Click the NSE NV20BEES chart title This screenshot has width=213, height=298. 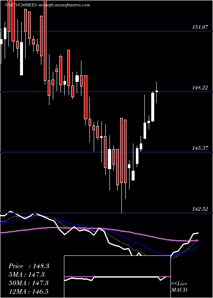[x=21, y=5]
